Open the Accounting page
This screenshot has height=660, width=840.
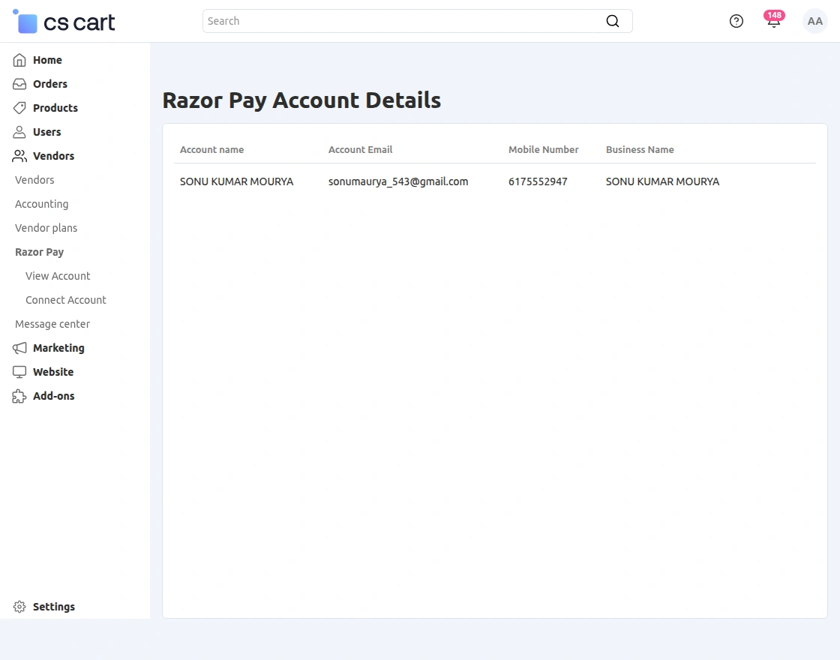tap(41, 204)
